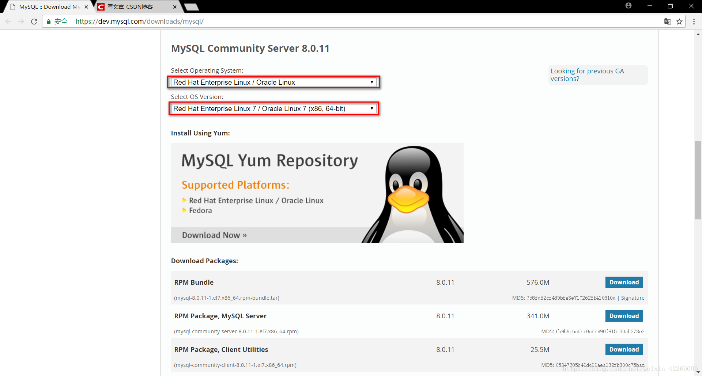702x376 pixels.
Task: Click the 25.5M size value
Action: [540, 349]
